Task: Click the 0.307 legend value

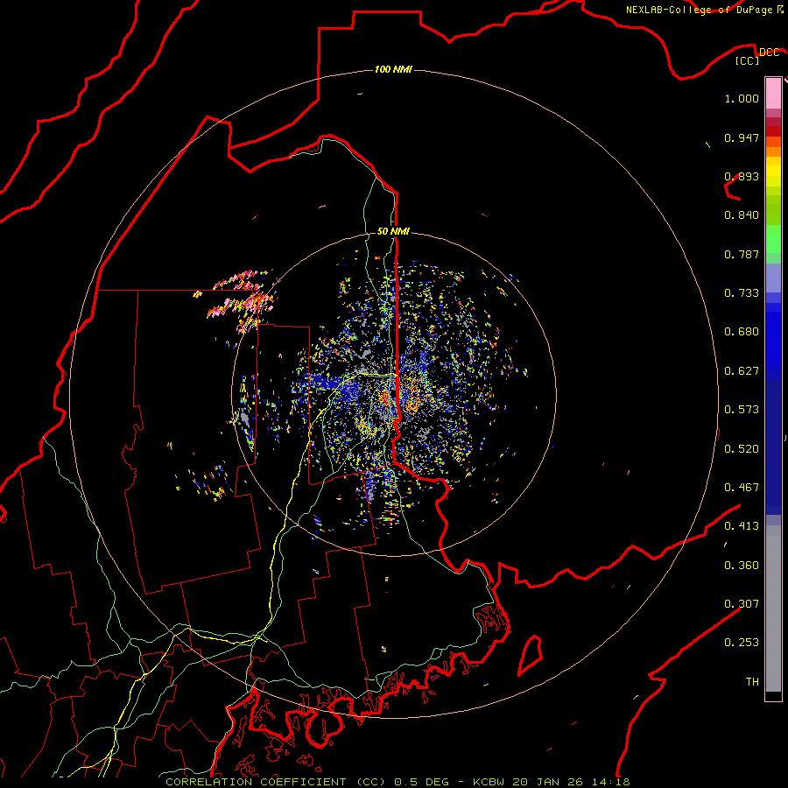Action: point(742,604)
